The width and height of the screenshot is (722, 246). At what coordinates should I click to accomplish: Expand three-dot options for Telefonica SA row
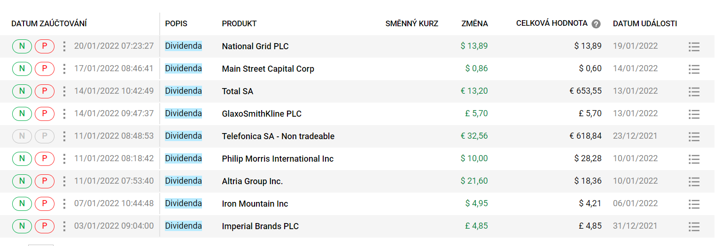pos(64,136)
